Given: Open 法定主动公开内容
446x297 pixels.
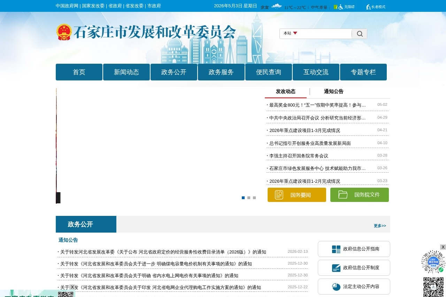Looking at the screenshot, I should coord(354,287).
